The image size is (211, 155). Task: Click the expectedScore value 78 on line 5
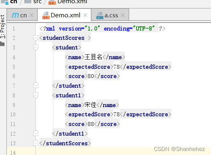tap(117, 67)
